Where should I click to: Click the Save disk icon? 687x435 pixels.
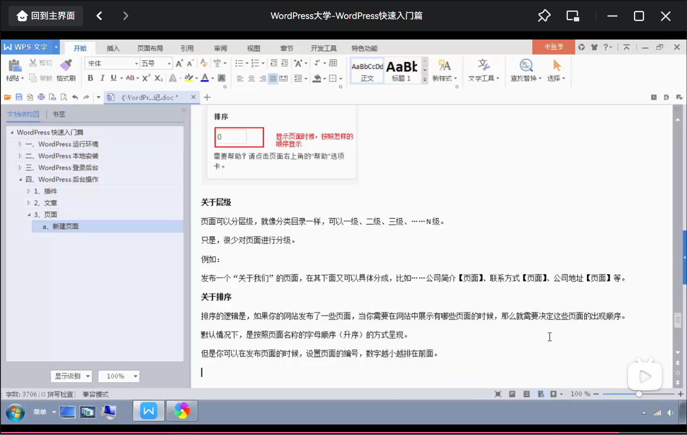pyautogui.click(x=19, y=97)
